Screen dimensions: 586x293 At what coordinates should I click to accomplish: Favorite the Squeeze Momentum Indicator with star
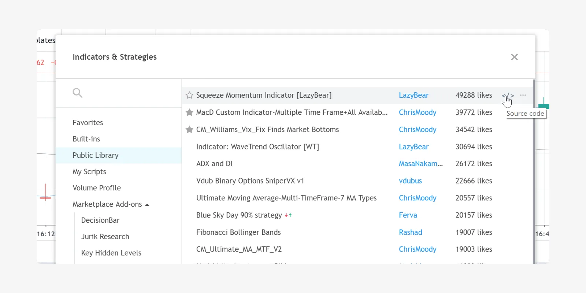coord(189,96)
